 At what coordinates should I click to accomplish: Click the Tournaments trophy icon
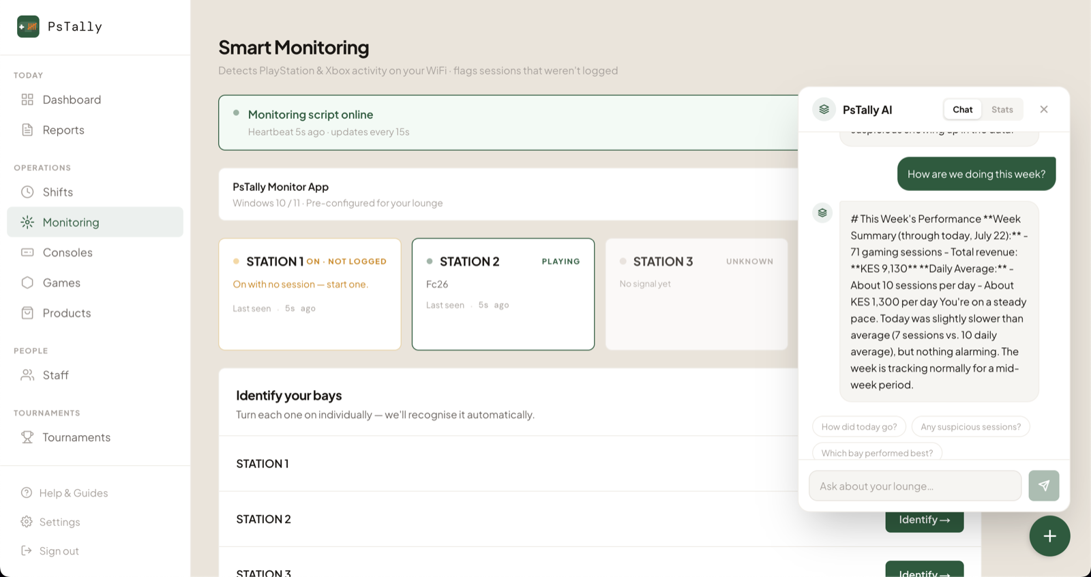pos(27,437)
